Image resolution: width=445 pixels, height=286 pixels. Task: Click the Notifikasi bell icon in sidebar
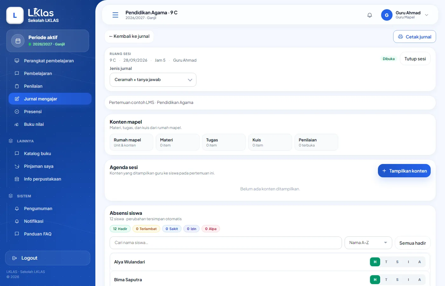point(17,221)
